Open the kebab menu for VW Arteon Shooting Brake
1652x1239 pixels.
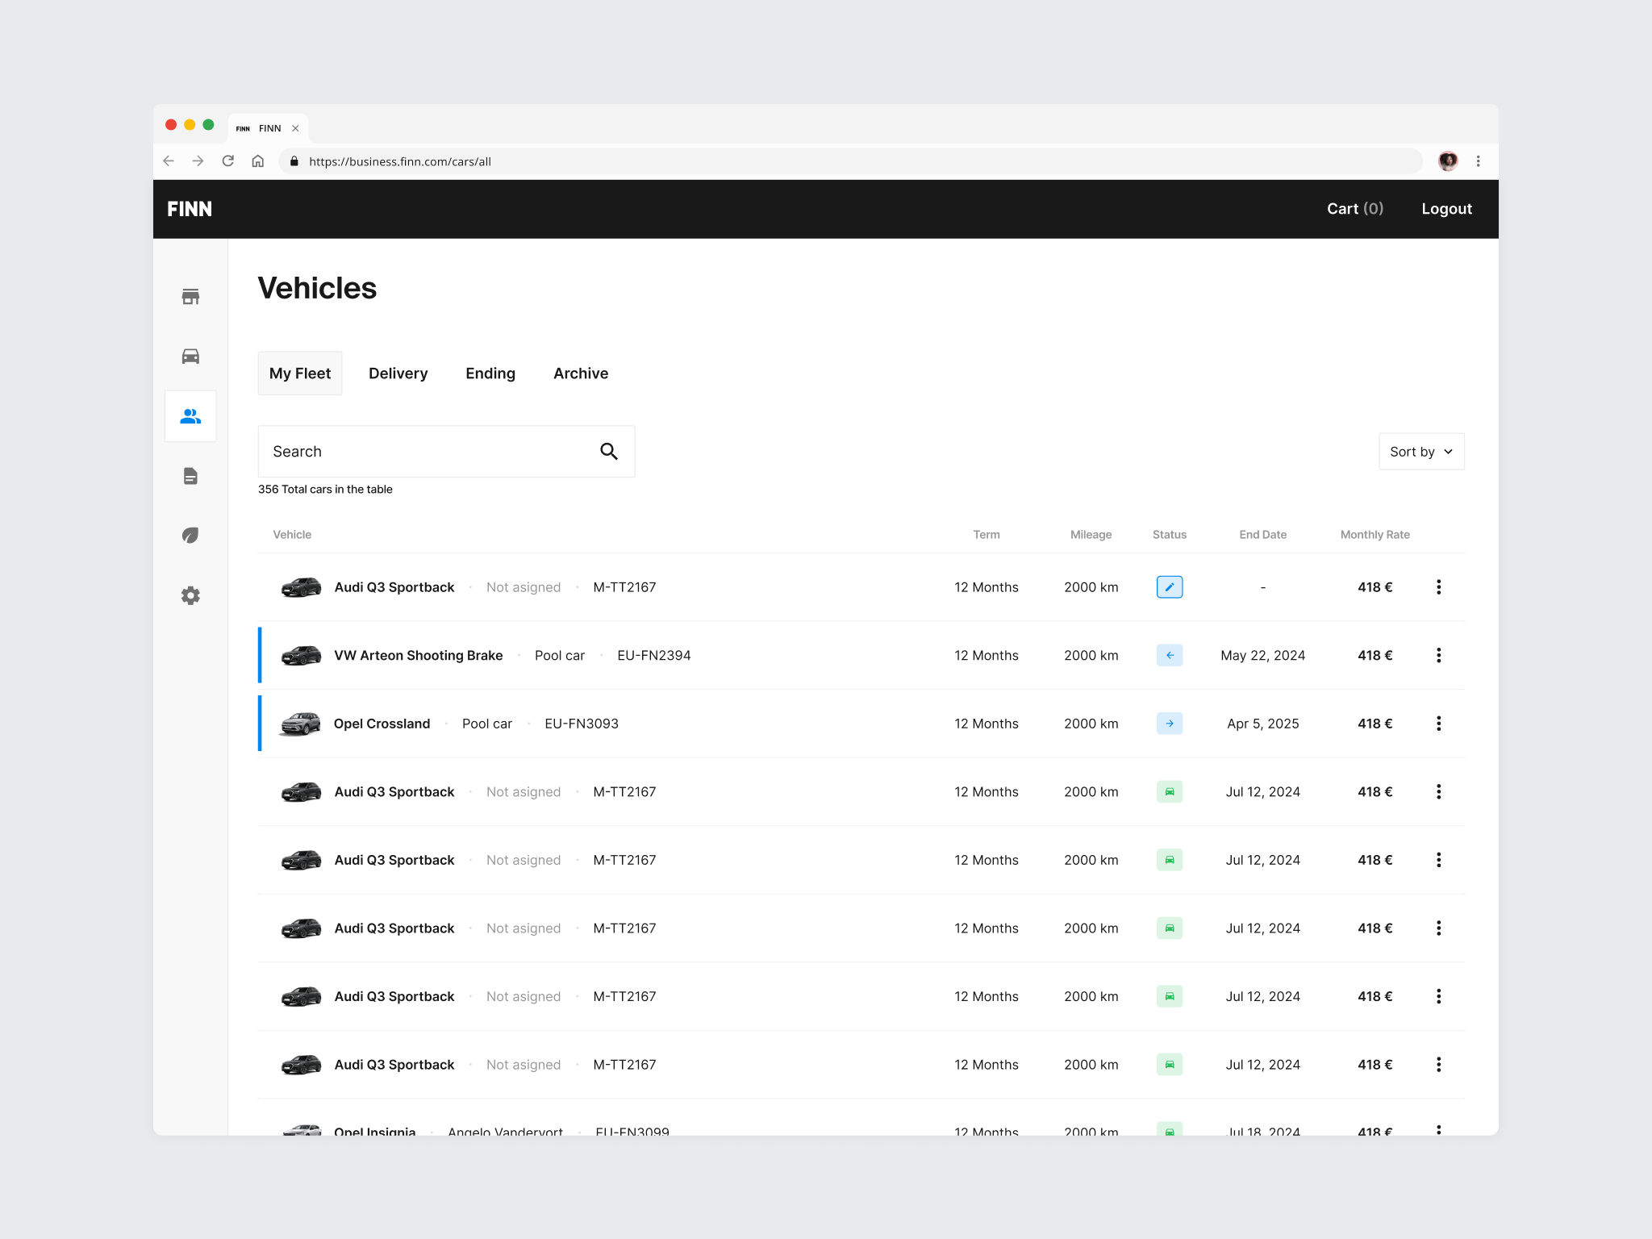pos(1439,655)
